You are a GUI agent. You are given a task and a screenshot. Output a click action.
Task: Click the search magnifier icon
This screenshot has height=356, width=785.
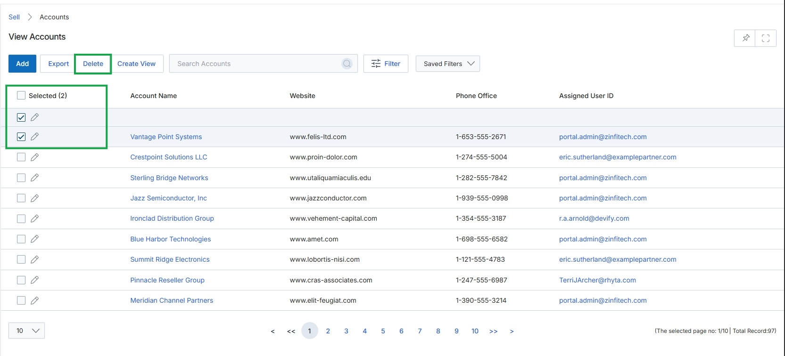347,64
